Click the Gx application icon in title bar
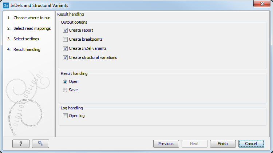This screenshot has width=273, height=153. point(6,5)
